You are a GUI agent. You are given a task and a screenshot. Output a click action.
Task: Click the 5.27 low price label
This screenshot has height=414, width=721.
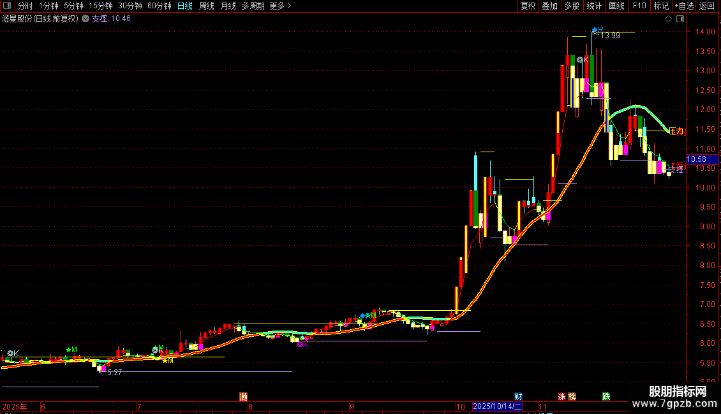(114, 373)
